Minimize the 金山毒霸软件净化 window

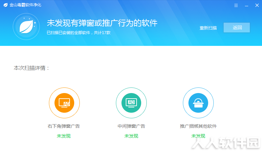pyautogui.click(x=247, y=6)
